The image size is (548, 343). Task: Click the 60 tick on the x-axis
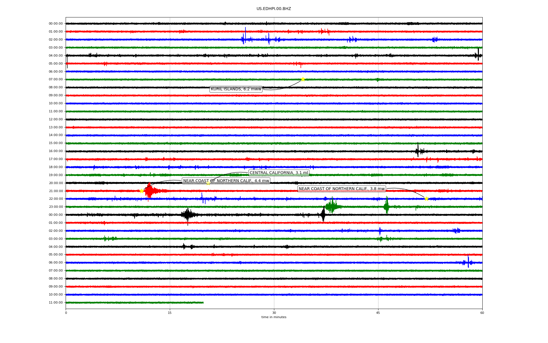click(x=482, y=313)
